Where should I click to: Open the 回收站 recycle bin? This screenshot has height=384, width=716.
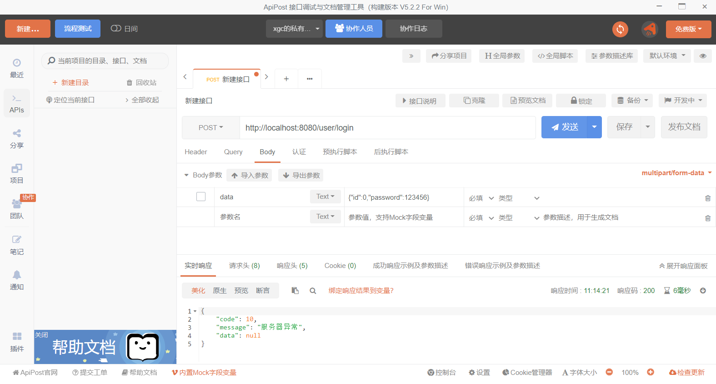click(x=141, y=82)
